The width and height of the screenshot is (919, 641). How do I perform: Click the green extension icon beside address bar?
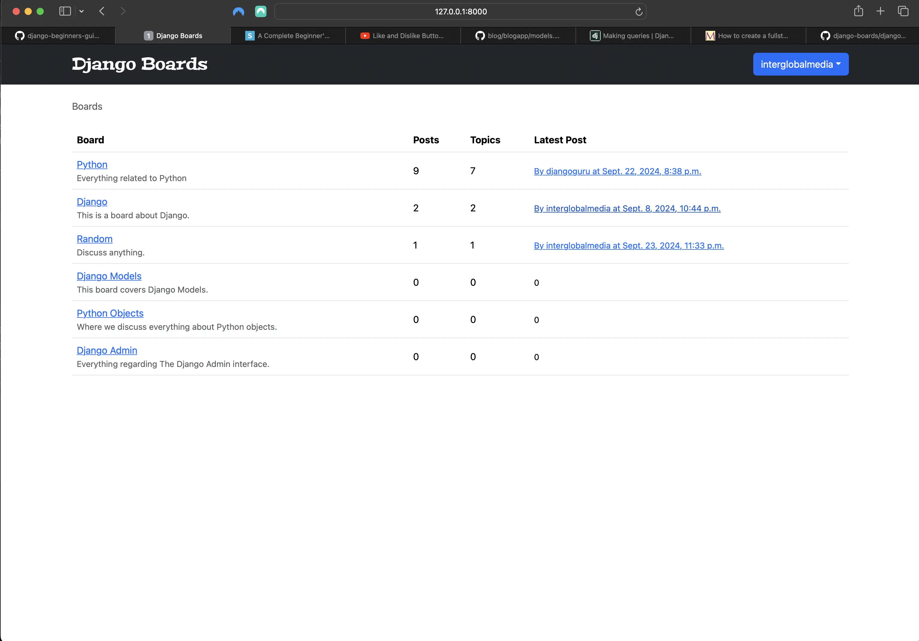[260, 11]
